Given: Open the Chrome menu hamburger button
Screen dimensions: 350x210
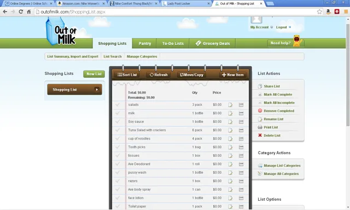Looking at the screenshot, I should point(346,11).
